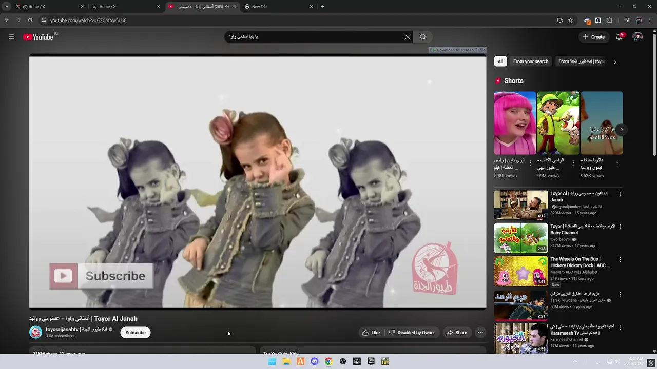The width and height of the screenshot is (657, 369).
Task: Select the 'From قناة طيور الجنة' chip
Action: click(582, 61)
